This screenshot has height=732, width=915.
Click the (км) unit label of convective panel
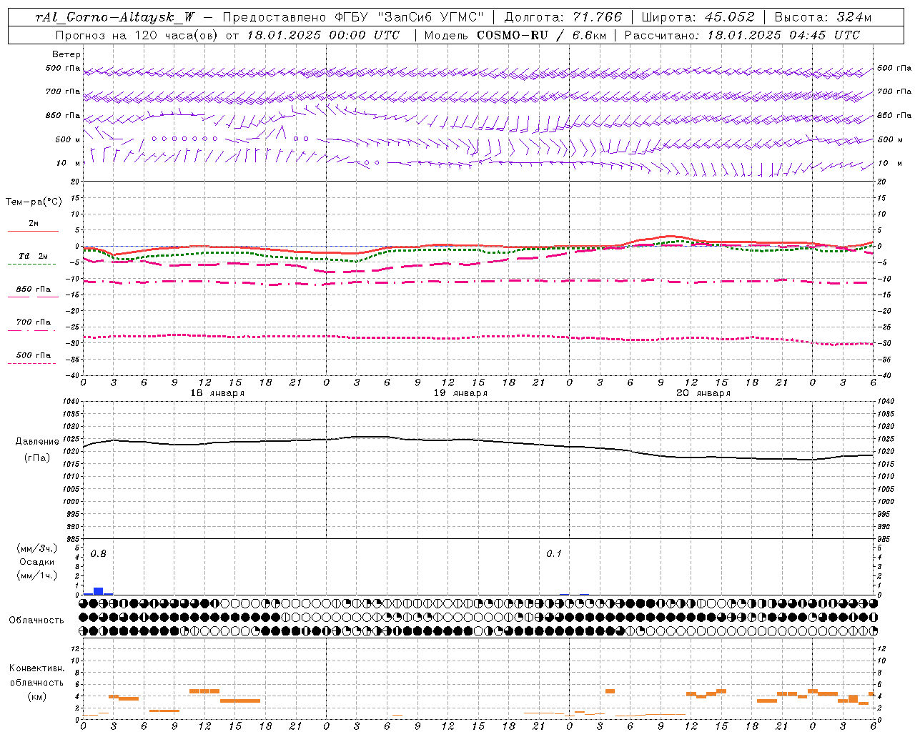pyautogui.click(x=37, y=696)
